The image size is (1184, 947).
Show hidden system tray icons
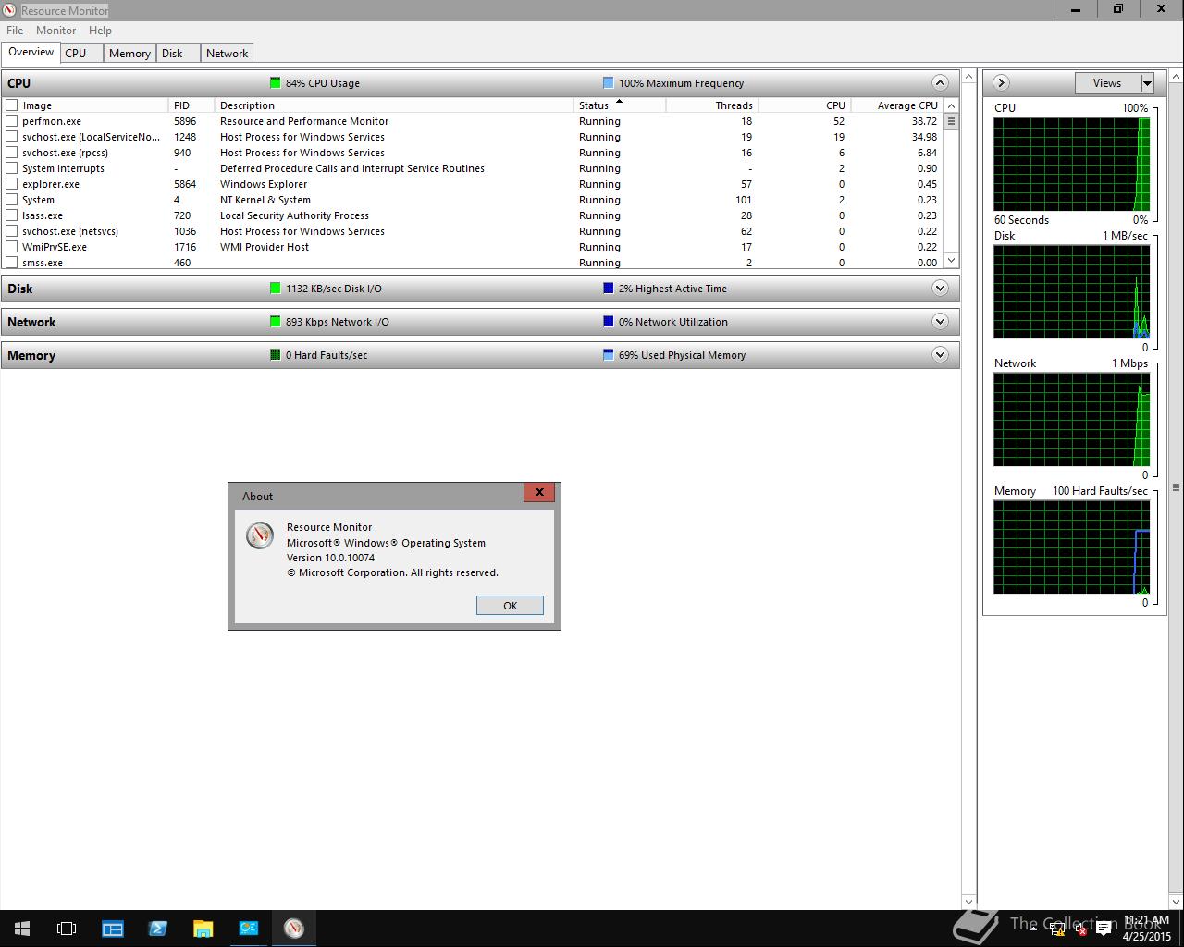[1033, 929]
